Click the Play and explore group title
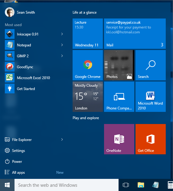Viewport: 173px width, 191px height. pyautogui.click(x=86, y=118)
